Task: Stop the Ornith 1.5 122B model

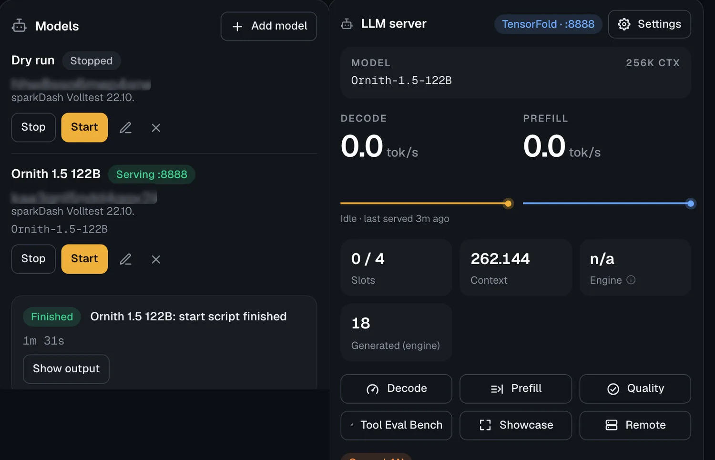Action: coord(33,259)
